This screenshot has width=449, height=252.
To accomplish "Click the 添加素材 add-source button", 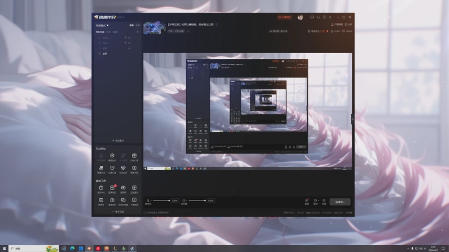I will pos(118,141).
